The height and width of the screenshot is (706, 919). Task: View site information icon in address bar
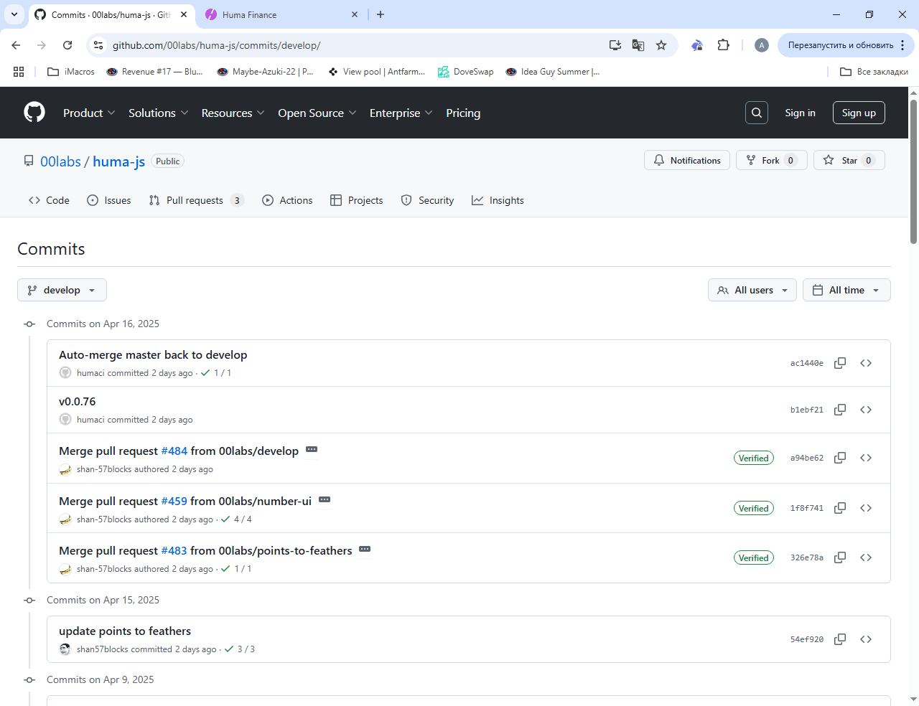[99, 45]
